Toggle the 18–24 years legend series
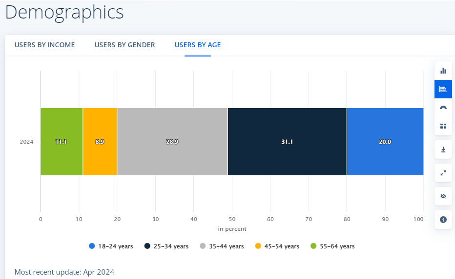Image resolution: width=455 pixels, height=279 pixels. (x=111, y=246)
